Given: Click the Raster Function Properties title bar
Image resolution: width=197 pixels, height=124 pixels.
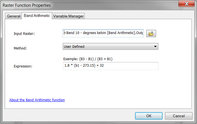Looking at the screenshot, I should pos(84,5).
